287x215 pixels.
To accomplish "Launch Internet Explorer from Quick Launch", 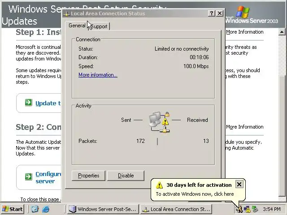I will point(46,209).
